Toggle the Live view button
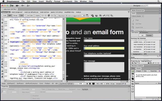Viewport: 162px width, 101px height. point(22,15)
